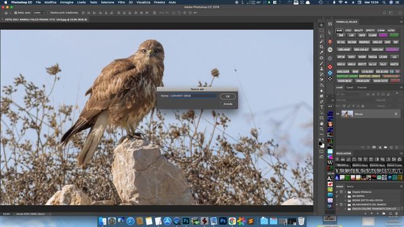Select the Hand tool
This screenshot has width=404, height=227.
321,124
